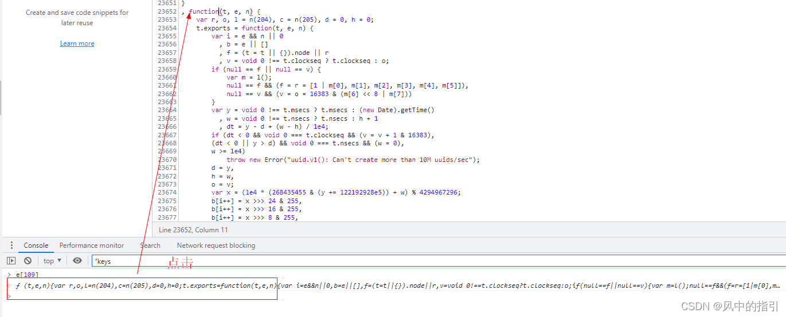
Task: Click the 'b[i++] = x >>> 24 & 255' line
Action: [x=256, y=201]
